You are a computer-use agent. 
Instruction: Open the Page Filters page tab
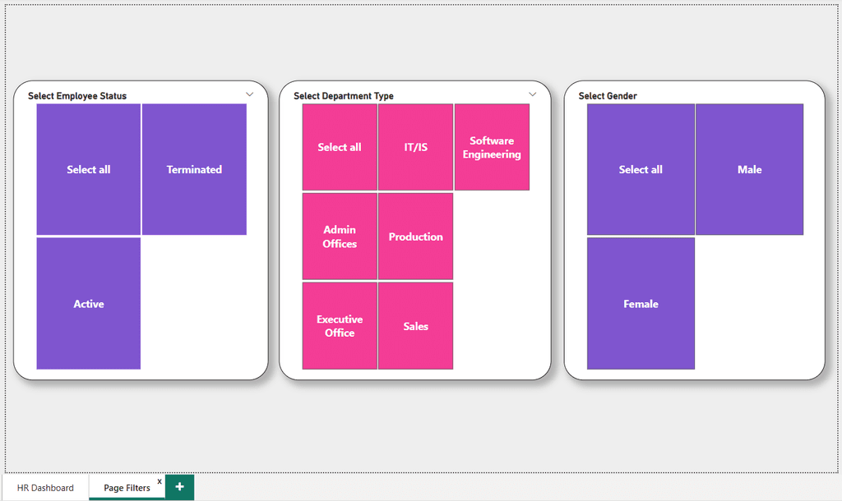(x=127, y=488)
